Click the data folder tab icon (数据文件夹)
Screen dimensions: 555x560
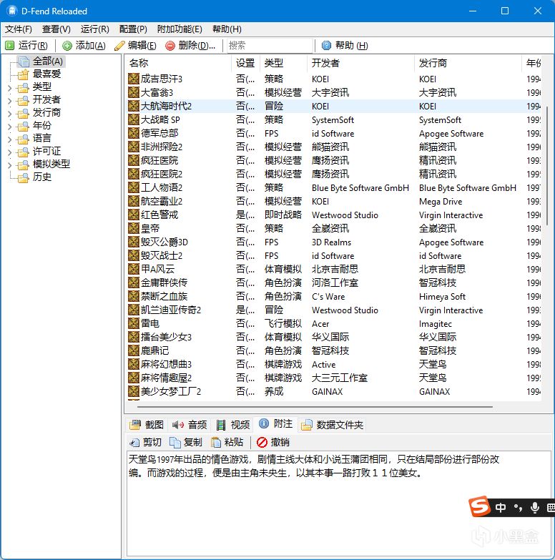pyautogui.click(x=306, y=425)
